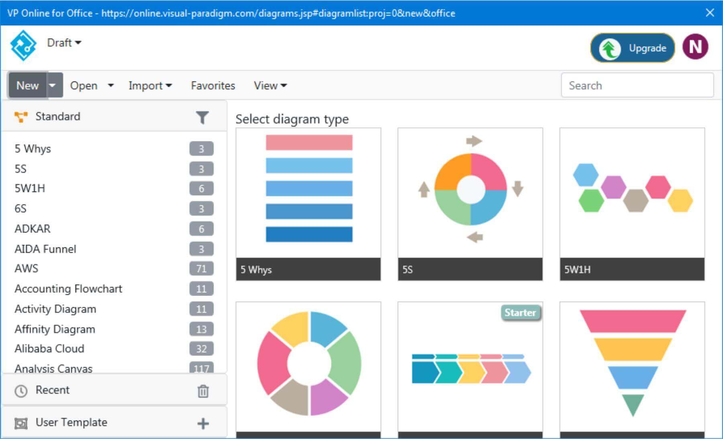Screen dimensions: 723x439
Task: Choose the 5W1H hexagon diagram thumbnail
Action: pos(632,193)
